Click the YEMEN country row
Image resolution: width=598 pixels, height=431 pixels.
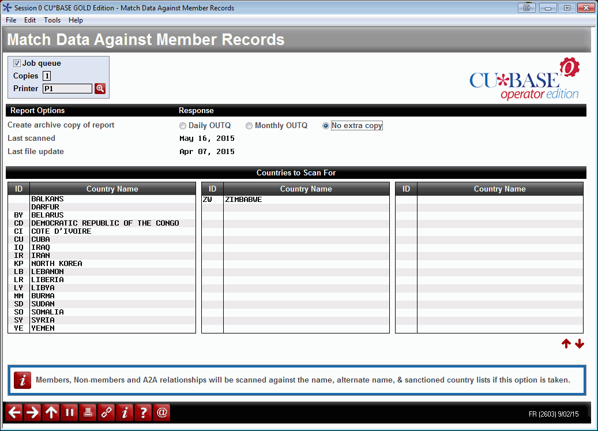(102, 328)
